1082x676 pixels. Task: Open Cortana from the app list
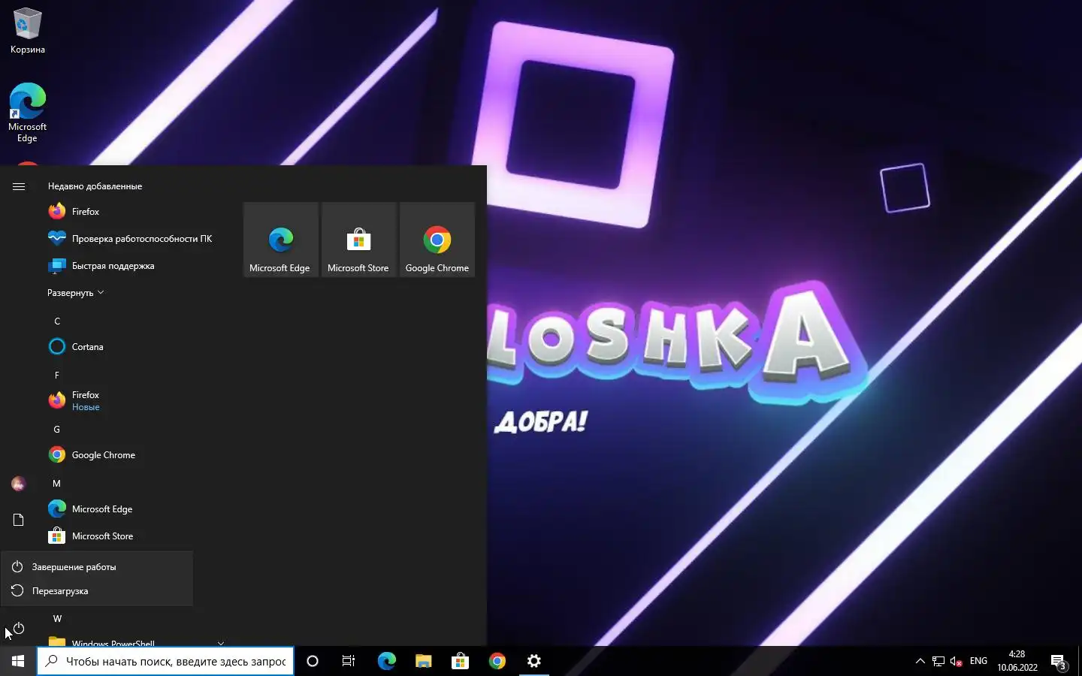[x=135, y=347]
